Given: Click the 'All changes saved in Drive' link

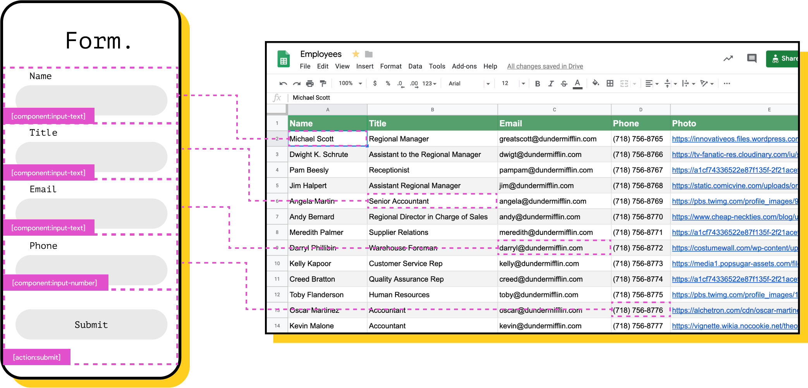Looking at the screenshot, I should (x=545, y=66).
